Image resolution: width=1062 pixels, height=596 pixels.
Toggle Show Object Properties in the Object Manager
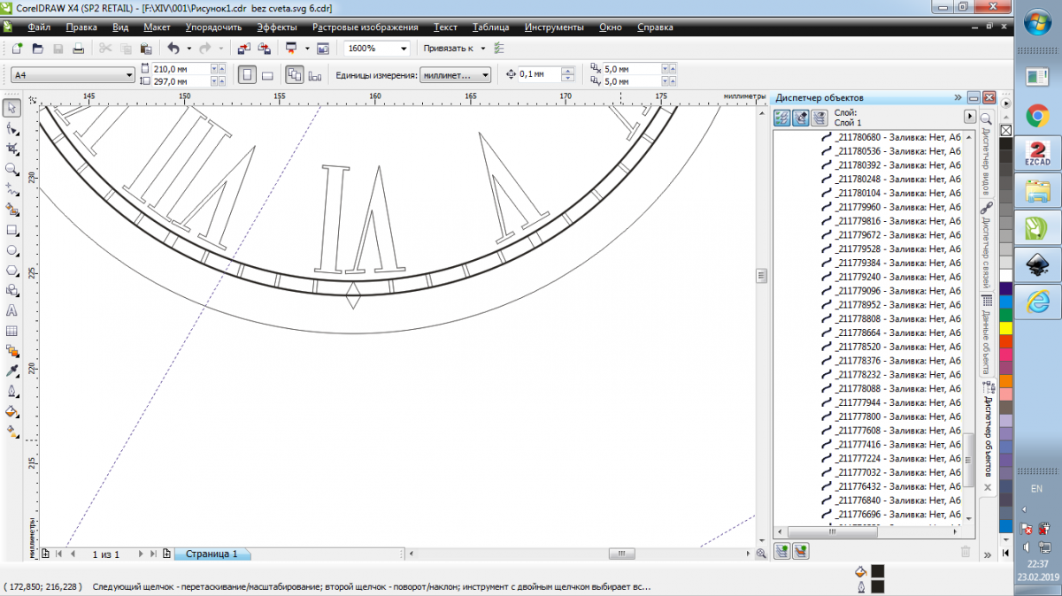click(x=782, y=118)
